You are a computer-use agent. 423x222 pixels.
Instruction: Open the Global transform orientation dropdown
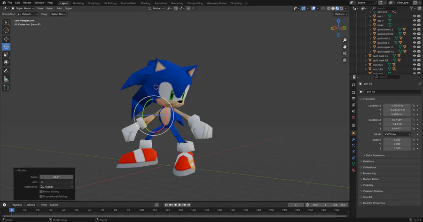pyautogui.click(x=156, y=8)
